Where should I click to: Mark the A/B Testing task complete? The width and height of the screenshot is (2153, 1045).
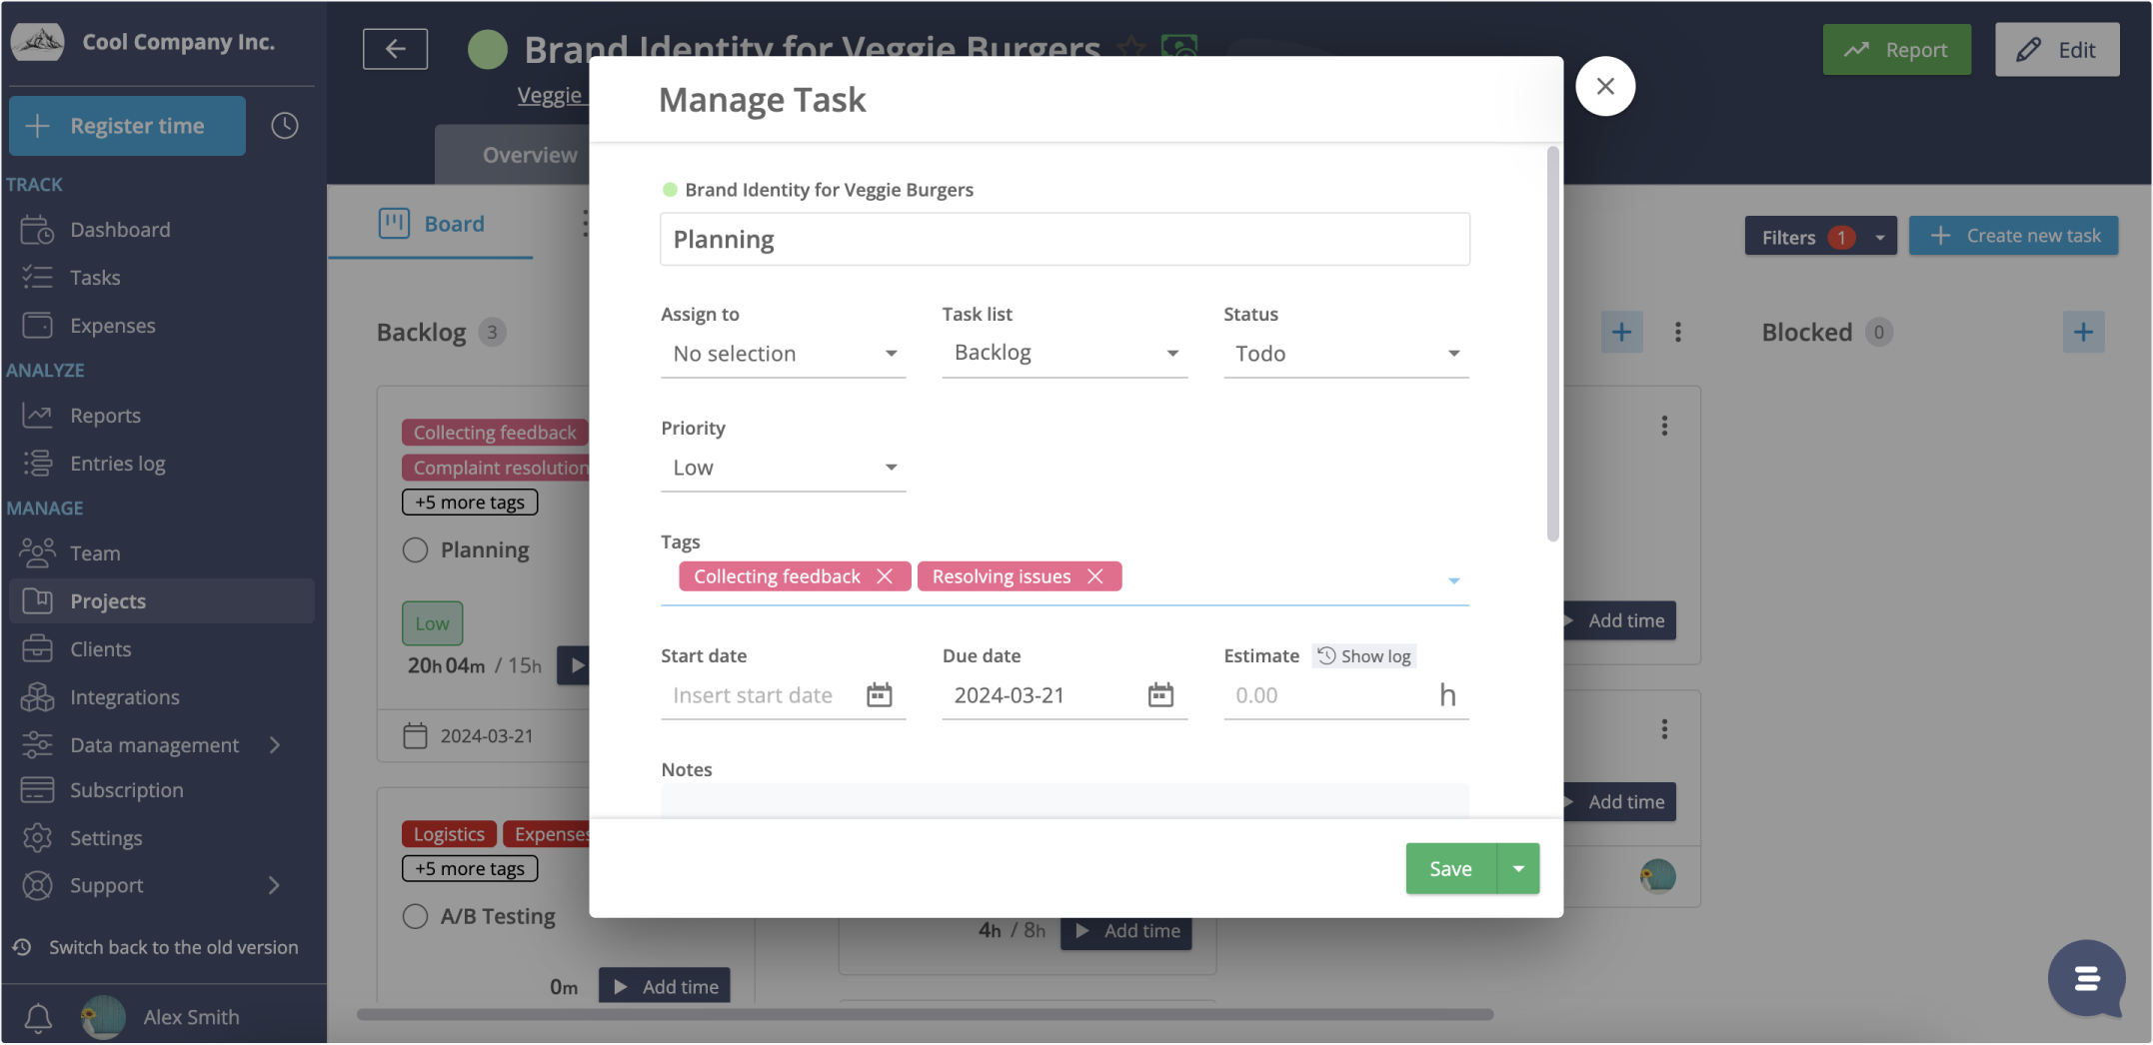point(415,916)
